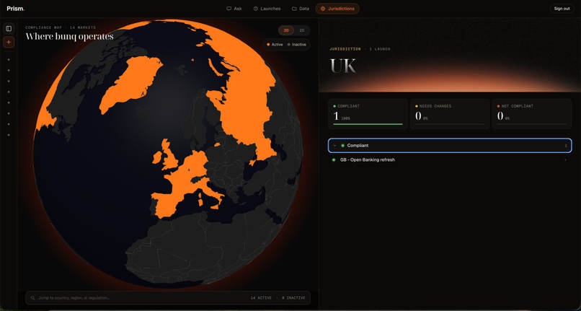Select the Needs Changes stat card
581x311 pixels.
[450, 114]
